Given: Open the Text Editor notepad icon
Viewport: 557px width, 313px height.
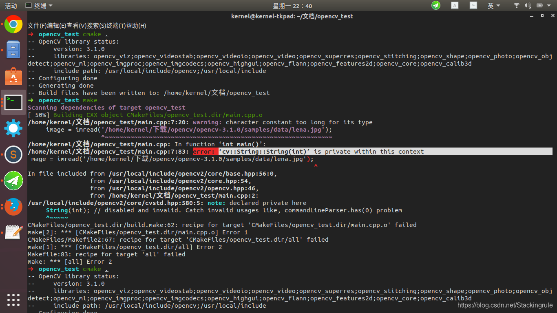Looking at the screenshot, I should click(13, 232).
